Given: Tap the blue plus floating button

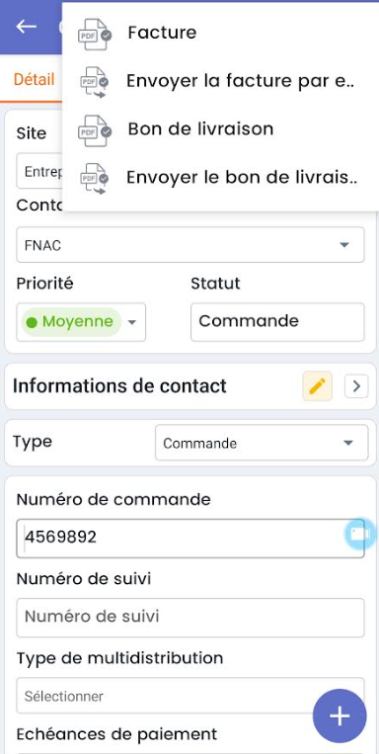Looking at the screenshot, I should (x=340, y=716).
